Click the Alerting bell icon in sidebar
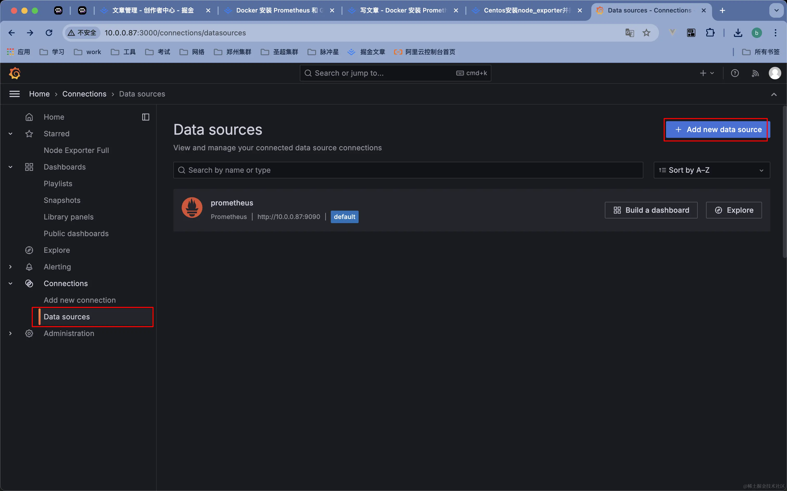Image resolution: width=787 pixels, height=491 pixels. (x=29, y=267)
